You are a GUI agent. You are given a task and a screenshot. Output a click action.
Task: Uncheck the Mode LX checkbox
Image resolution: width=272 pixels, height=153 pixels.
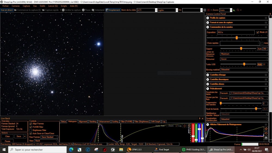coord(258,32)
